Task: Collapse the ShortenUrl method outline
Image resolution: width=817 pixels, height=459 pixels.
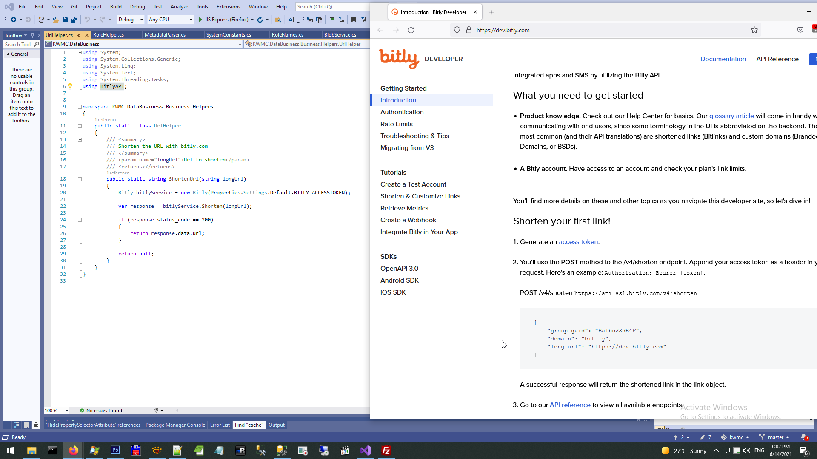Action: (80, 179)
